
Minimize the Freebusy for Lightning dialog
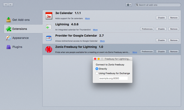pos(99,59)
